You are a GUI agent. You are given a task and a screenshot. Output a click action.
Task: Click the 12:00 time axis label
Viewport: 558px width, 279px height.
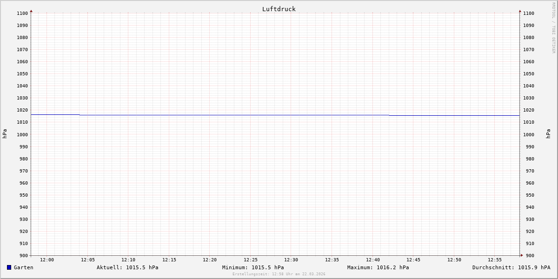[x=47, y=260]
